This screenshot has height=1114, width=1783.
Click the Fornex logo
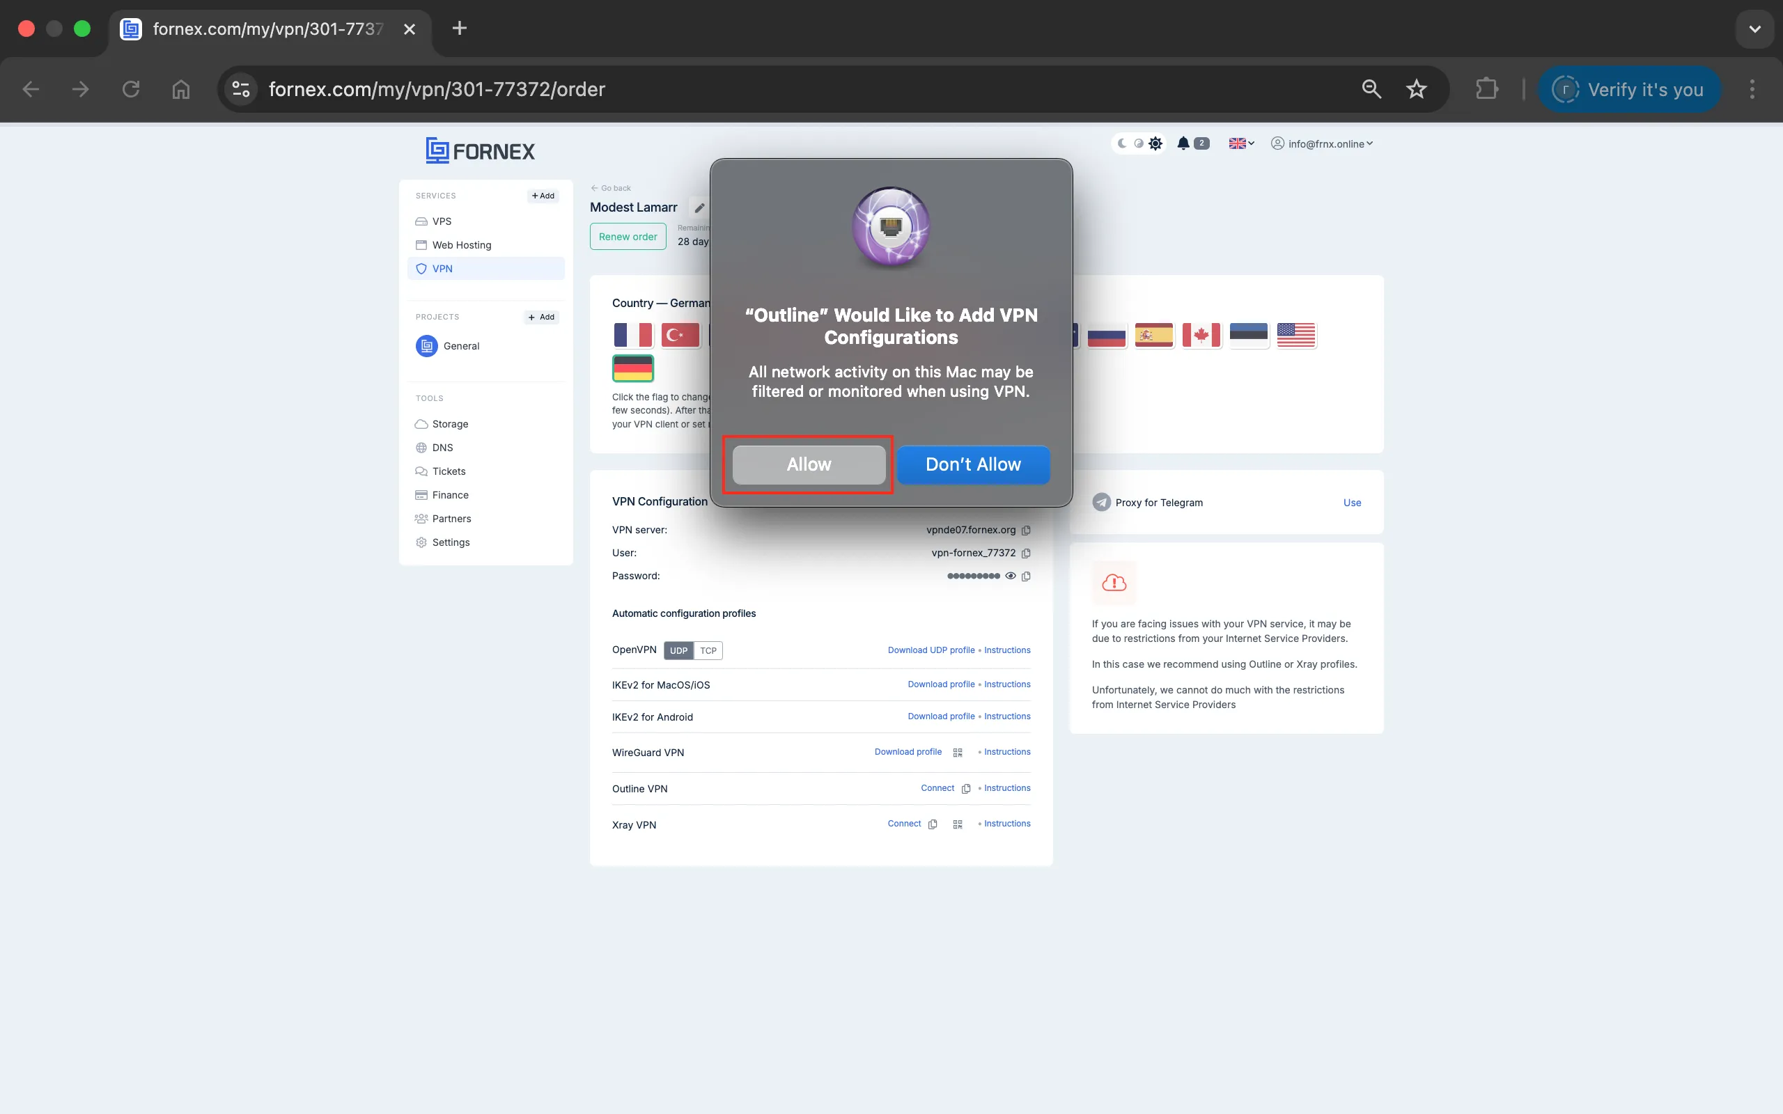tap(481, 150)
